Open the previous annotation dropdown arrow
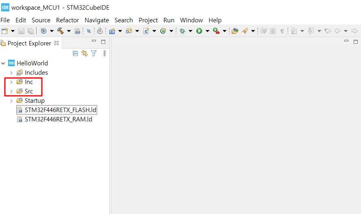The height and width of the screenshot is (214, 361). (319, 31)
